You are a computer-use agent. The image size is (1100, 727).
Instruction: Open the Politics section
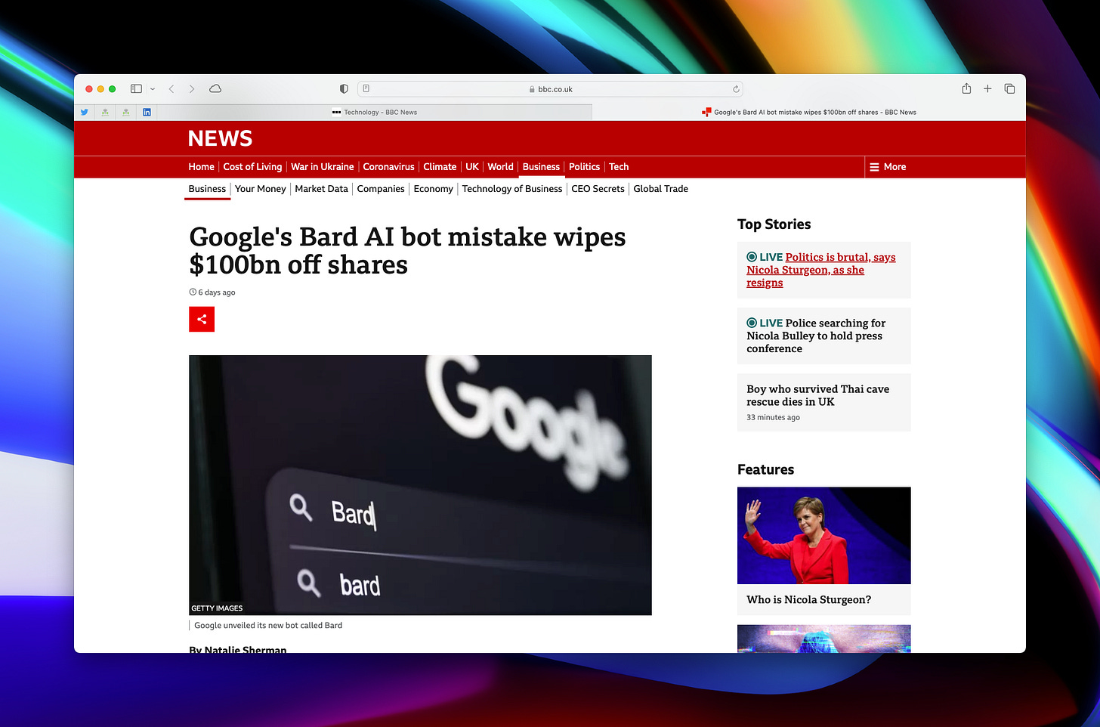pyautogui.click(x=584, y=167)
